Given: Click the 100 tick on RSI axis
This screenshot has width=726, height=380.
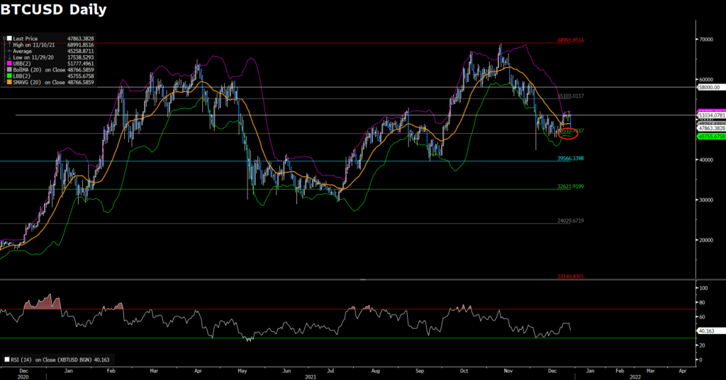Looking at the screenshot, I should (x=704, y=288).
